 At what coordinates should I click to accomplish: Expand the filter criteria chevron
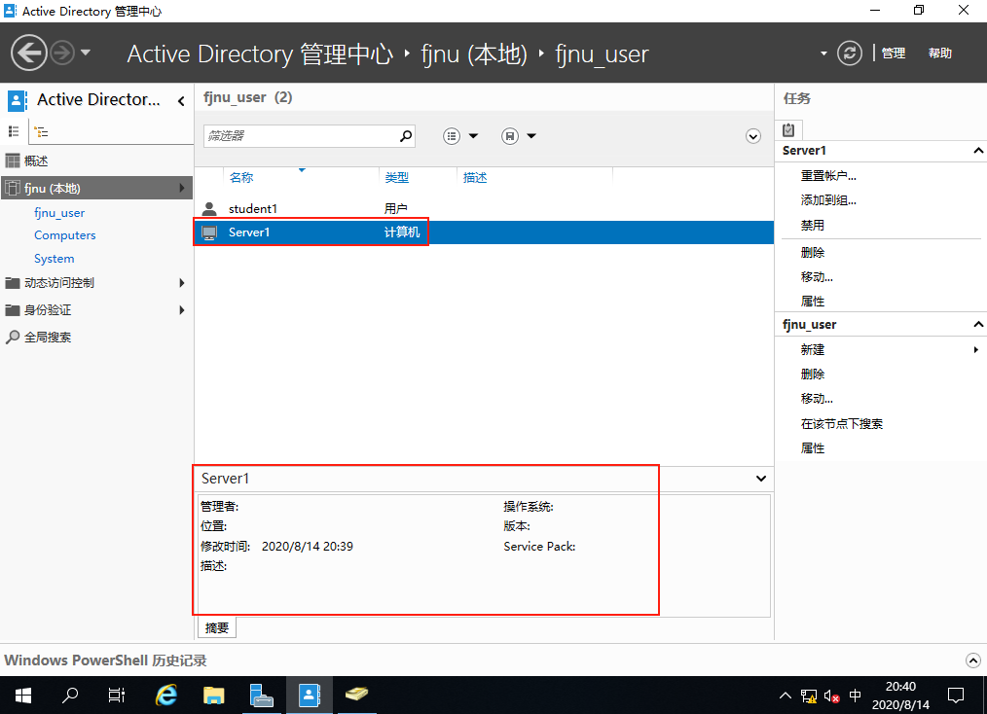752,136
